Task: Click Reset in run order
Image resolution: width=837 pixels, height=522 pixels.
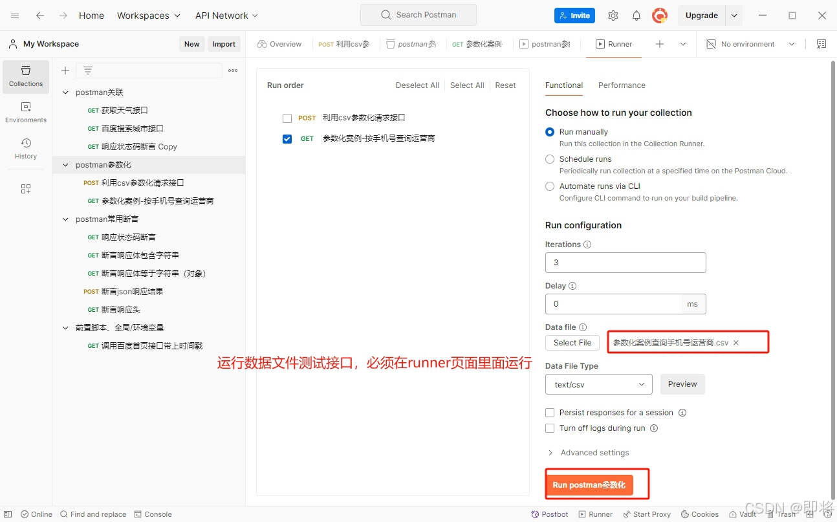Action: click(x=505, y=85)
